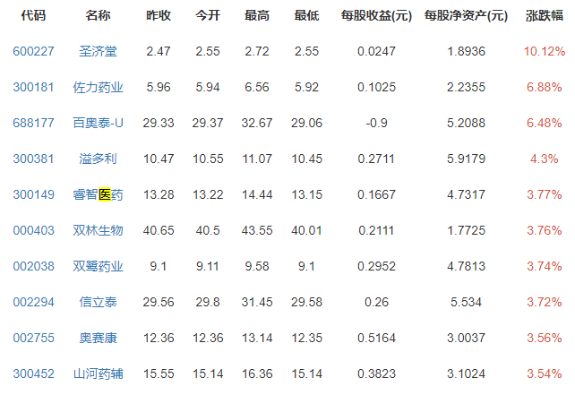Select the 9.58 highest price value
This screenshot has width=575, height=395.
point(257,266)
